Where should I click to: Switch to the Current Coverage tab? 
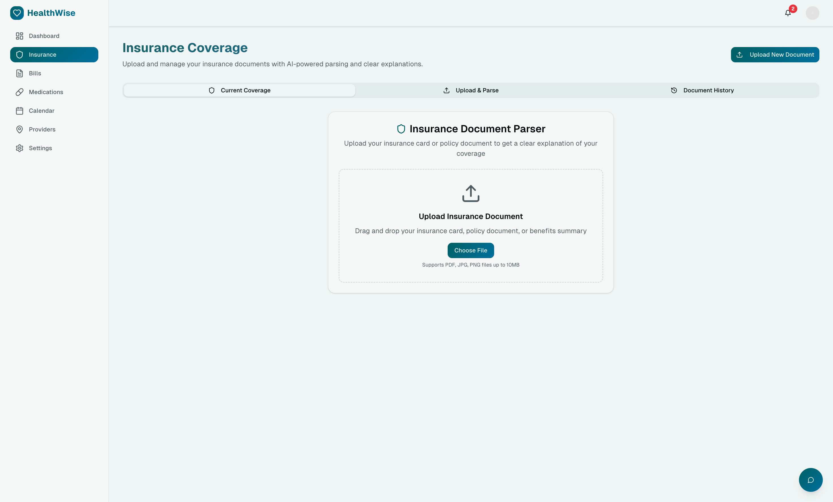(x=239, y=90)
